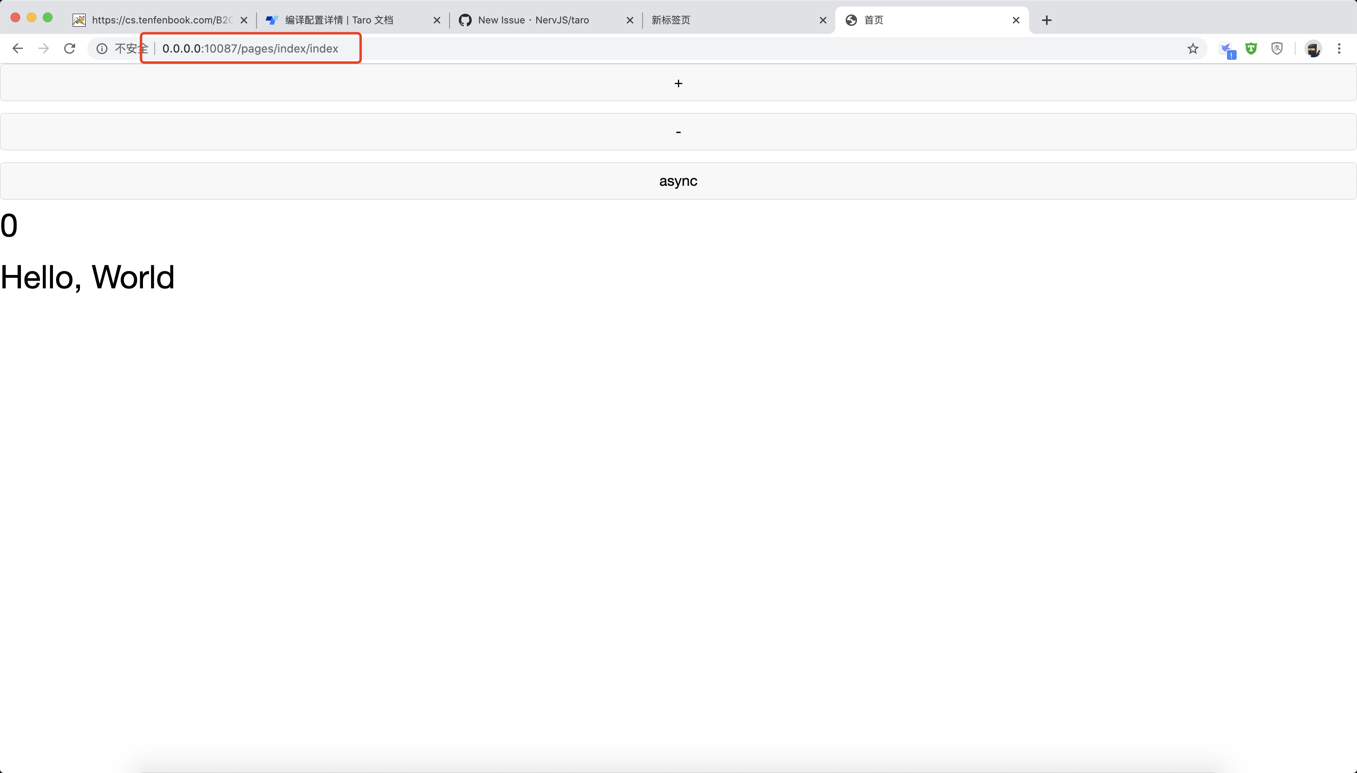This screenshot has width=1357, height=773.
Task: Open the green Tampermonkey shield extension
Action: point(1251,48)
